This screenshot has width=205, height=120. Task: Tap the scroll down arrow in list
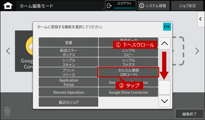(x=164, y=101)
